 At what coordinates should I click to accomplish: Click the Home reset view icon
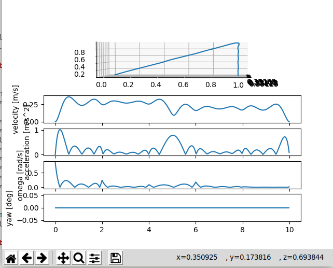pyautogui.click(x=11, y=258)
